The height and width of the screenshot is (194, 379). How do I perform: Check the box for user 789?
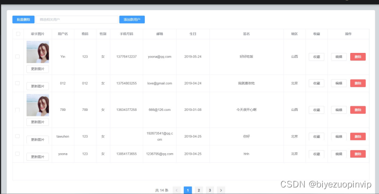[17, 110]
